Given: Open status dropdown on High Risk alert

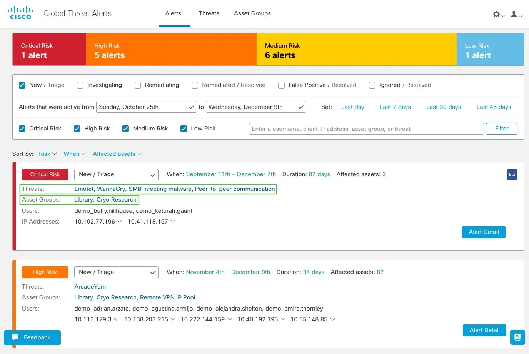Looking at the screenshot, I should pyautogui.click(x=116, y=272).
